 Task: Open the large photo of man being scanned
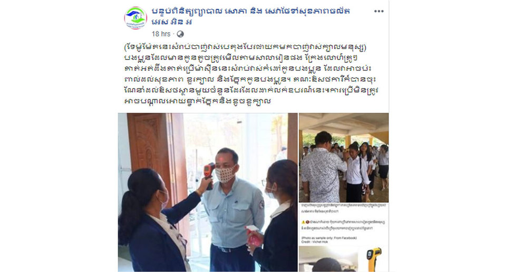coord(208,193)
